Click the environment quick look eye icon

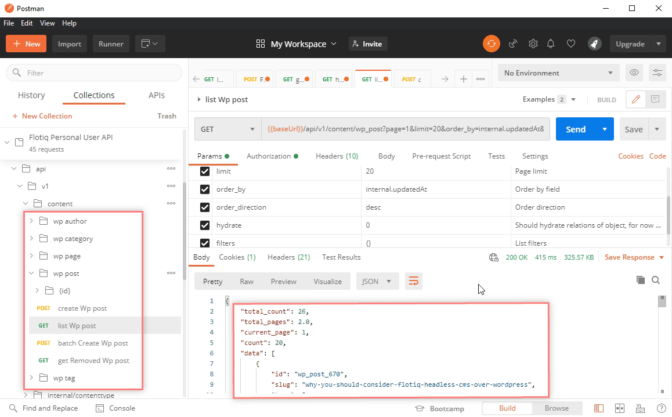click(x=634, y=73)
